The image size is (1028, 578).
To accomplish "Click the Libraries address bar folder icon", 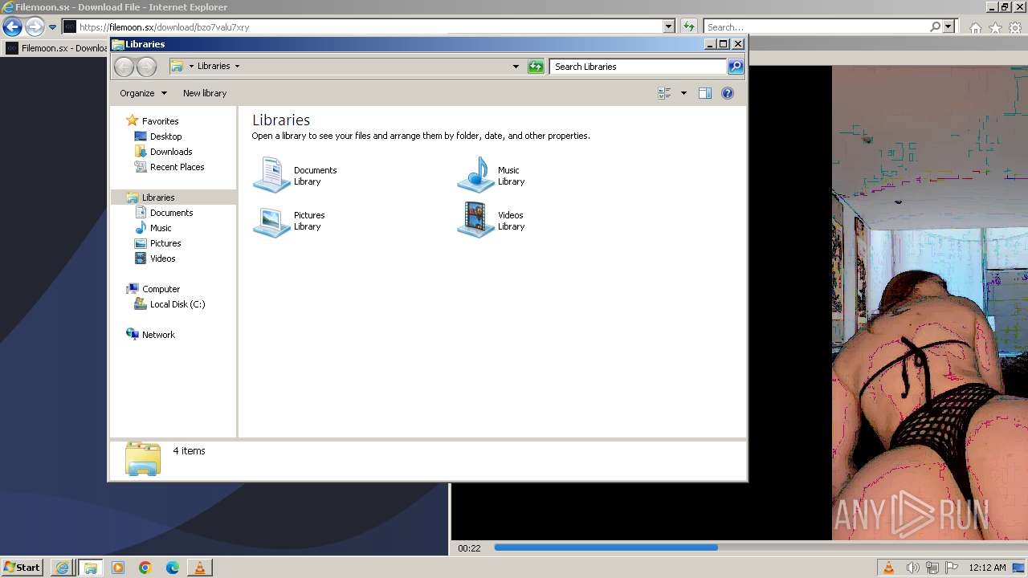I will tap(177, 66).
